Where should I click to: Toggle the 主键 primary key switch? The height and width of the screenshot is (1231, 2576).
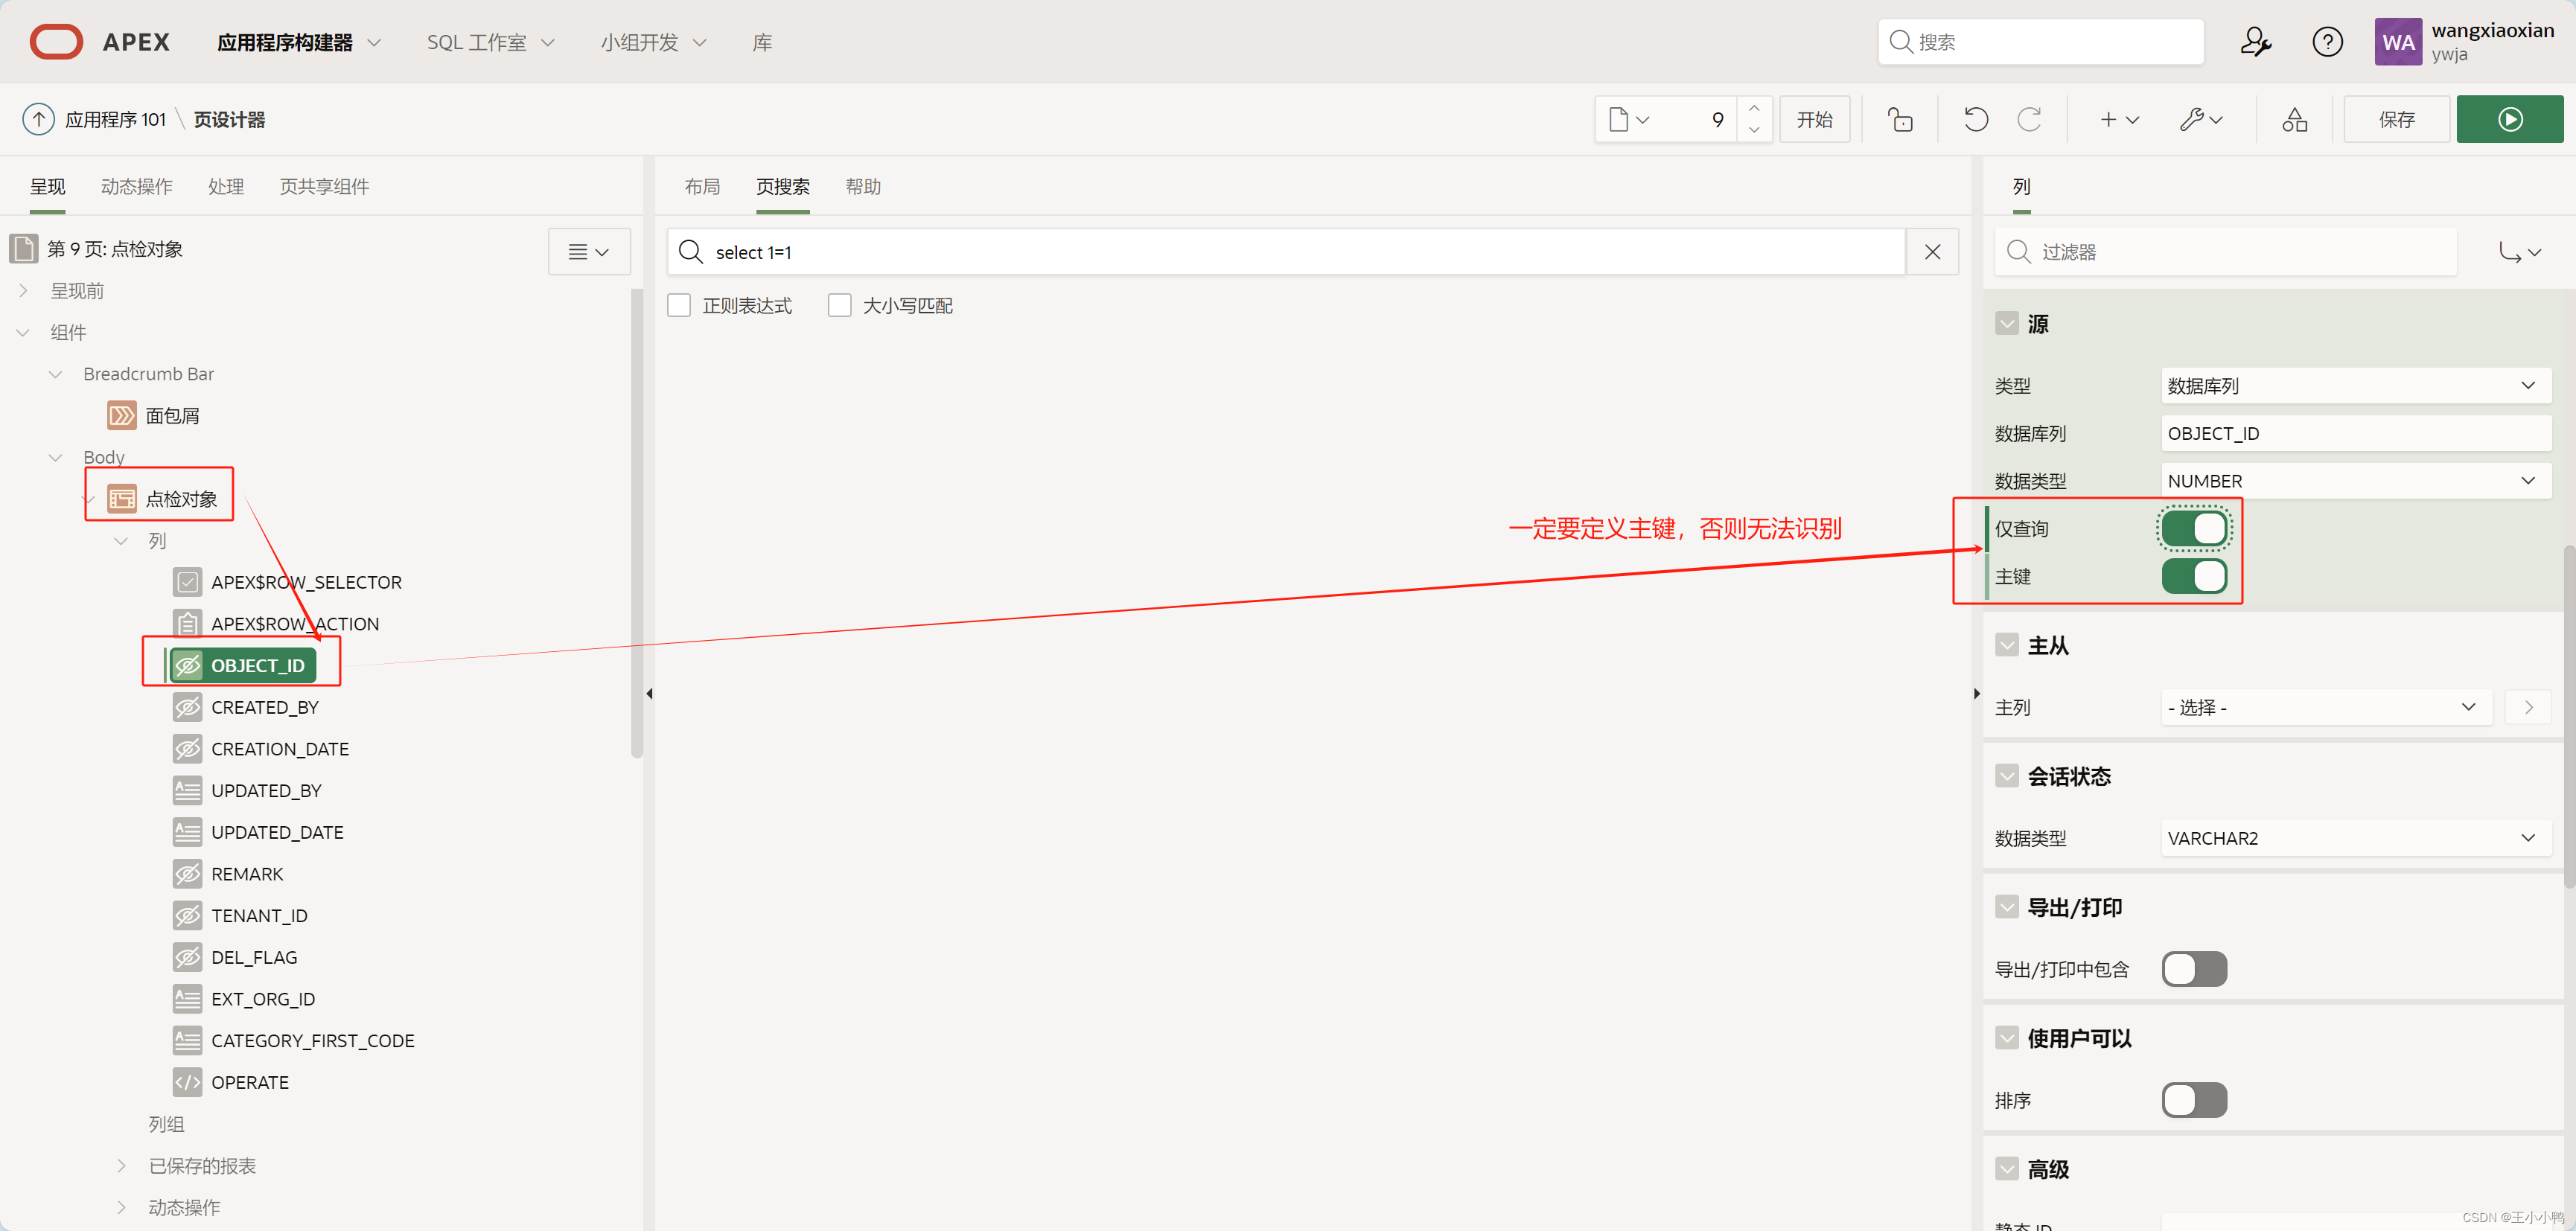click(x=2194, y=576)
